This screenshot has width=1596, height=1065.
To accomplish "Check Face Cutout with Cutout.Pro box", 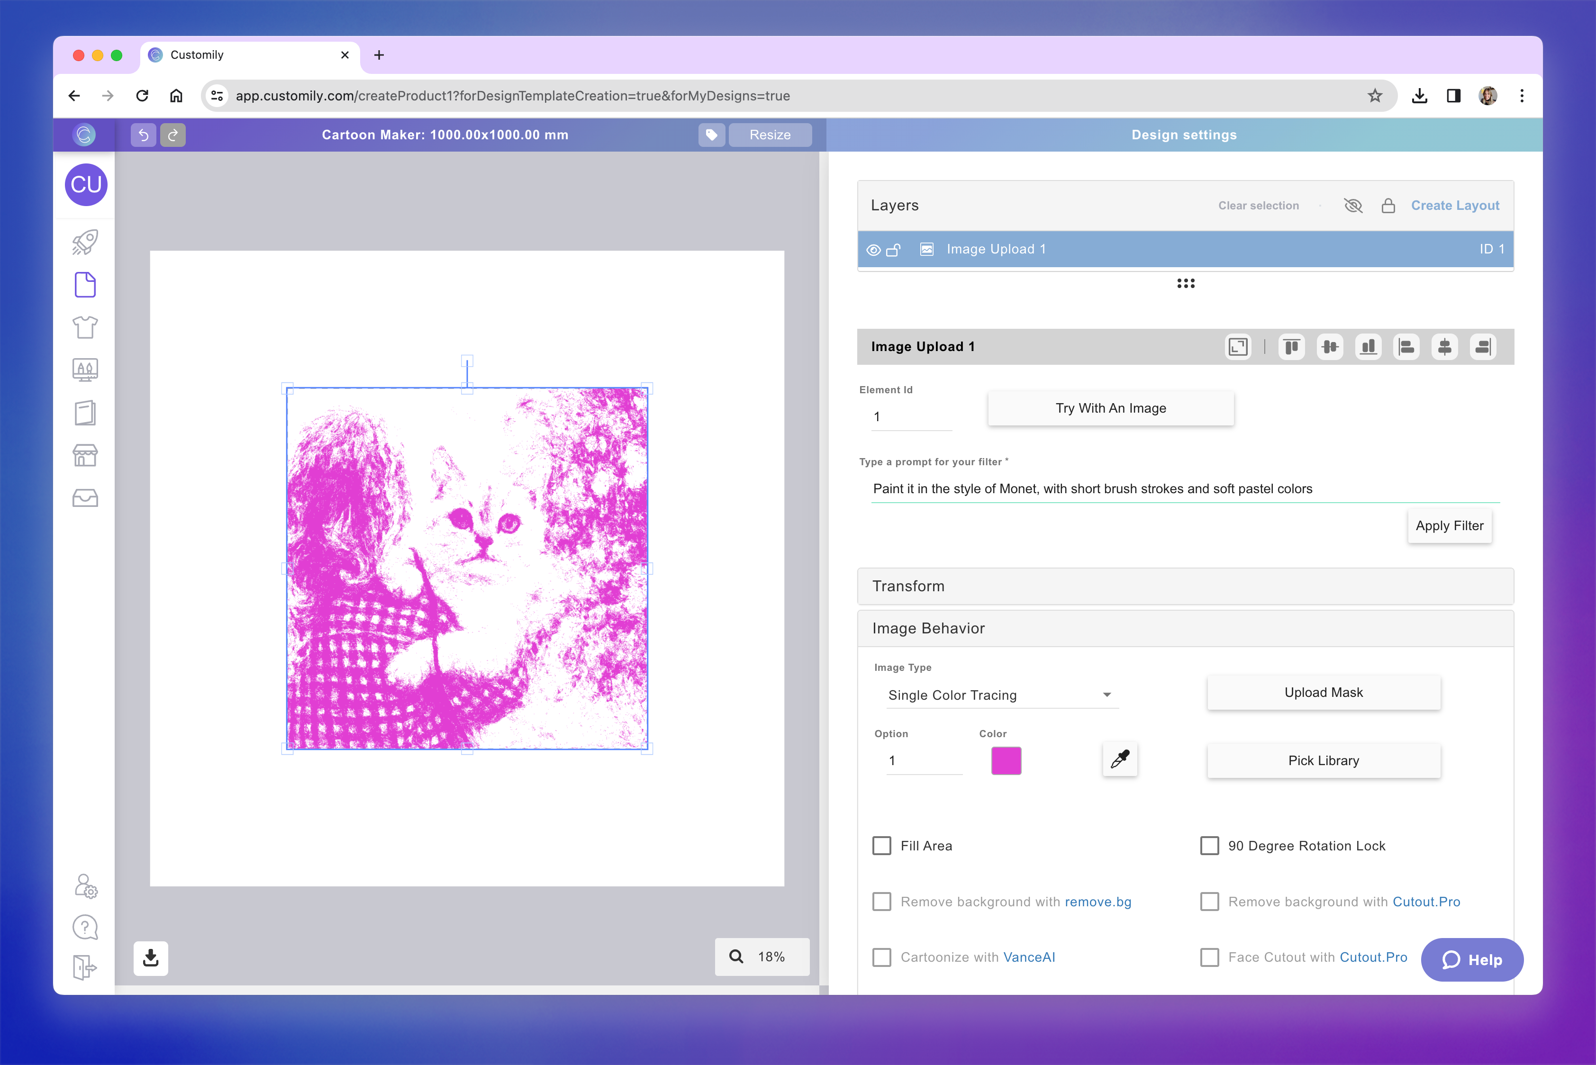I will point(1209,957).
